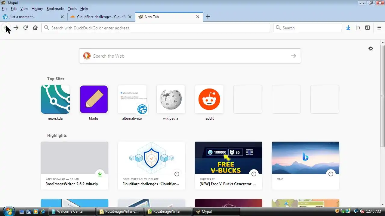Open the History menu
This screenshot has width=385, height=216.
tap(37, 9)
